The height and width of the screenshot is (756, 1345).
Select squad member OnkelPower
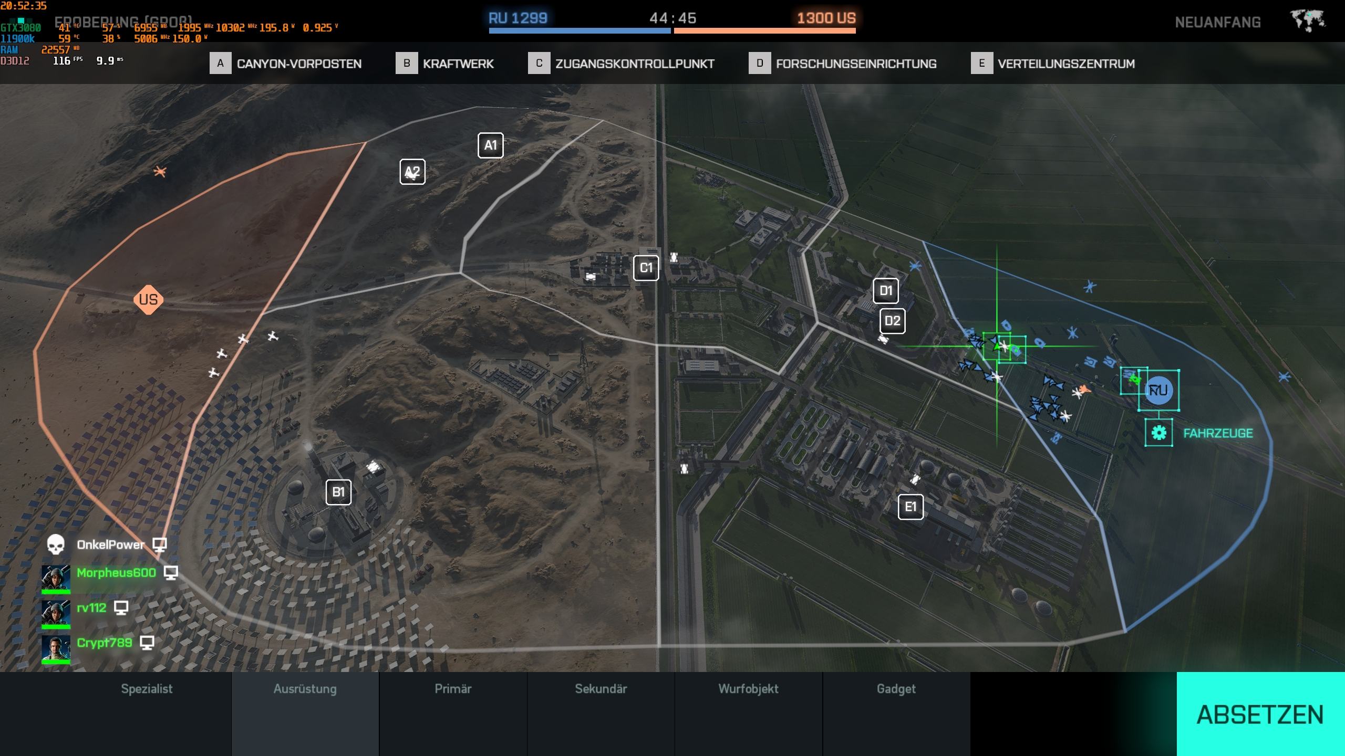(110, 545)
